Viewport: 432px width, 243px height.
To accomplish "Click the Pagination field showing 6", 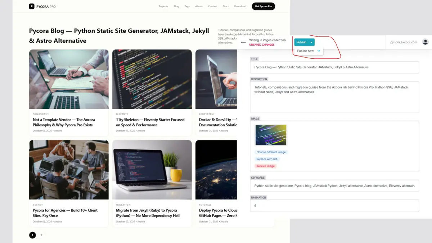I will 334,206.
